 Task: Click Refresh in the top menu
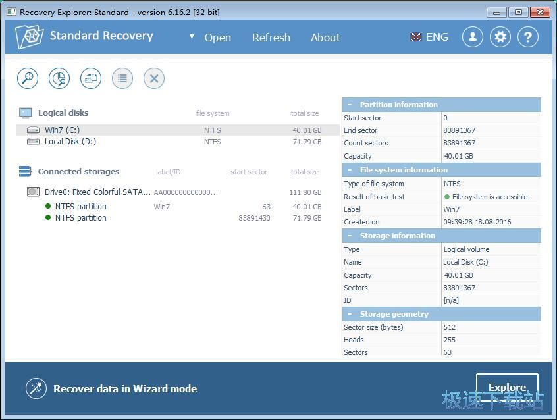point(271,38)
